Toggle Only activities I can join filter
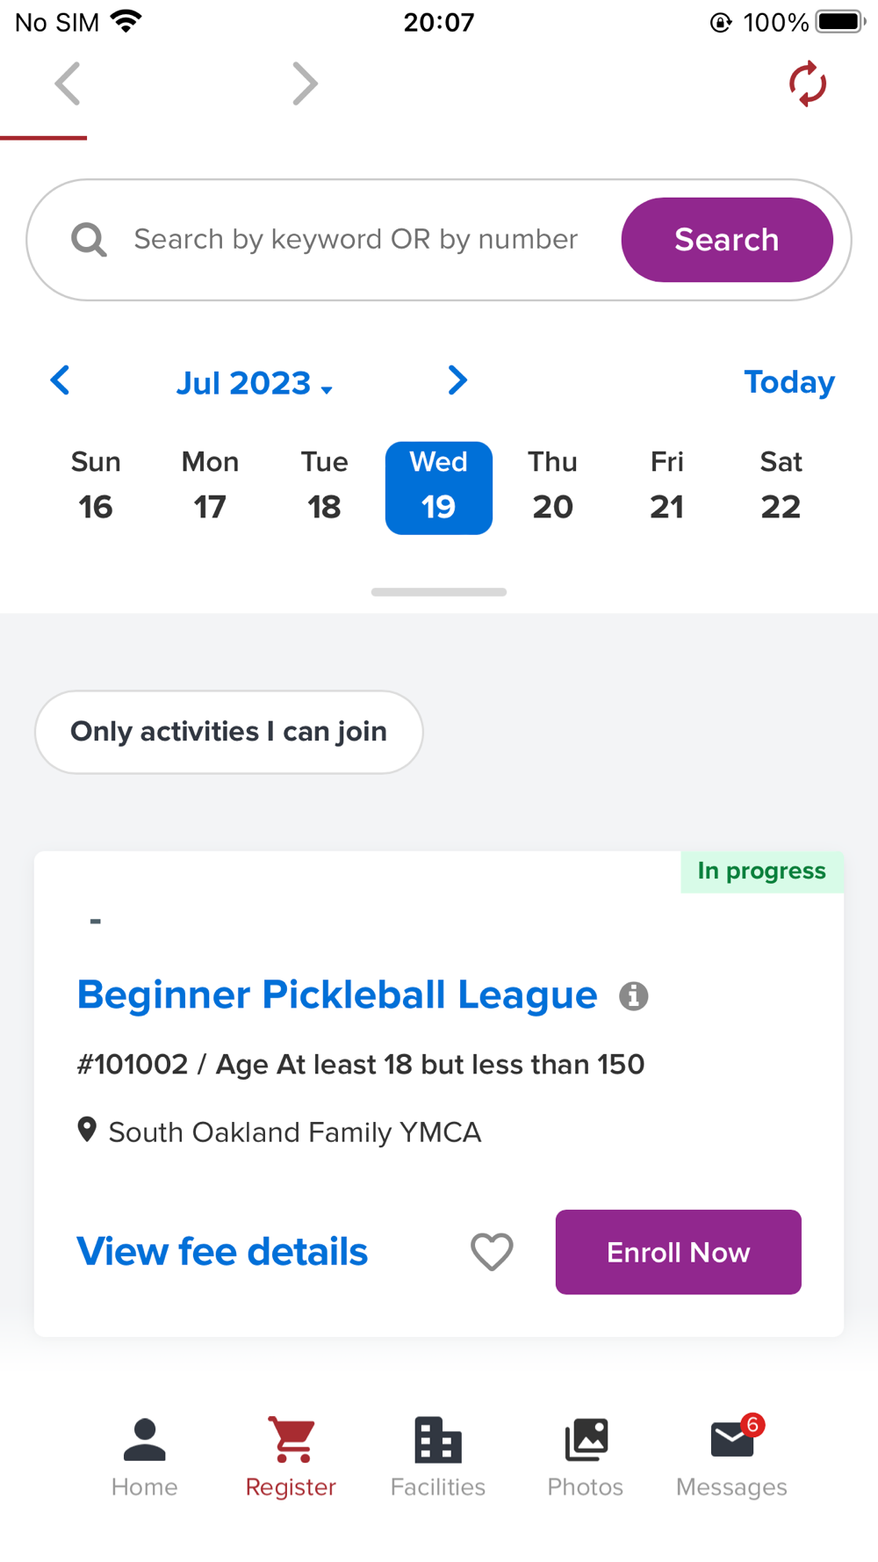This screenshot has height=1562, width=878. click(228, 732)
